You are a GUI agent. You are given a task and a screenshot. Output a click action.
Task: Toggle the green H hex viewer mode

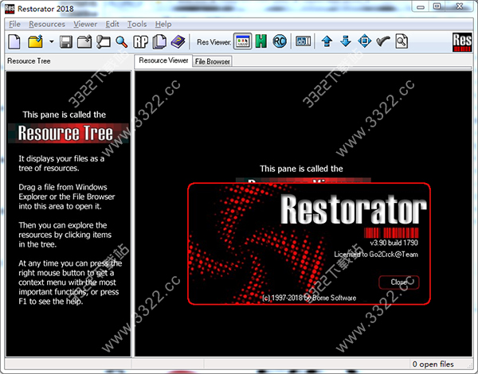click(261, 41)
